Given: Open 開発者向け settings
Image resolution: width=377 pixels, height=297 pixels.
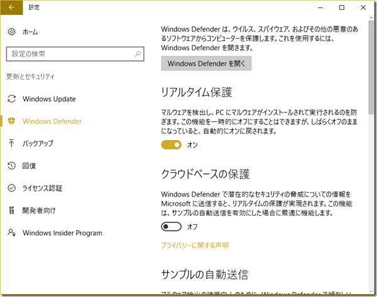Looking at the screenshot, I should point(39,210).
